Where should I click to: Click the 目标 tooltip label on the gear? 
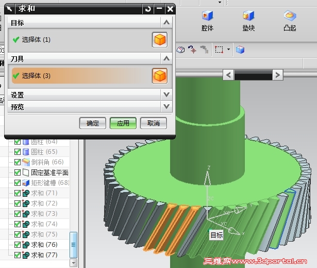coord(216,235)
